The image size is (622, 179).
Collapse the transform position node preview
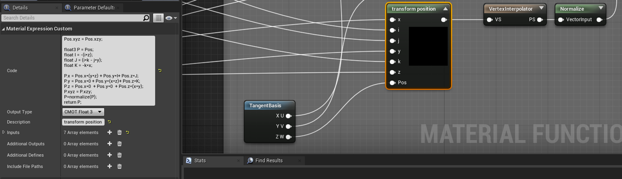pyautogui.click(x=445, y=9)
